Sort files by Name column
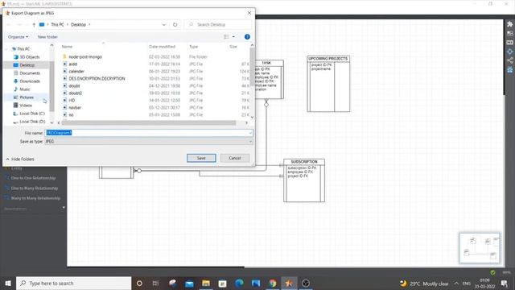 pos(67,47)
